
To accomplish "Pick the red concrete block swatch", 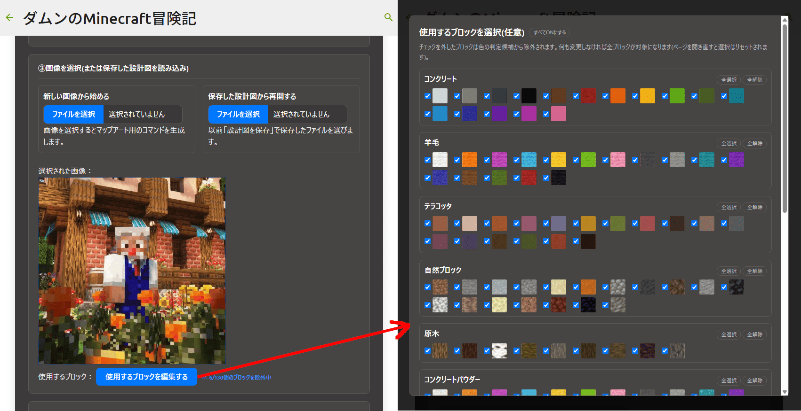I will (588, 96).
